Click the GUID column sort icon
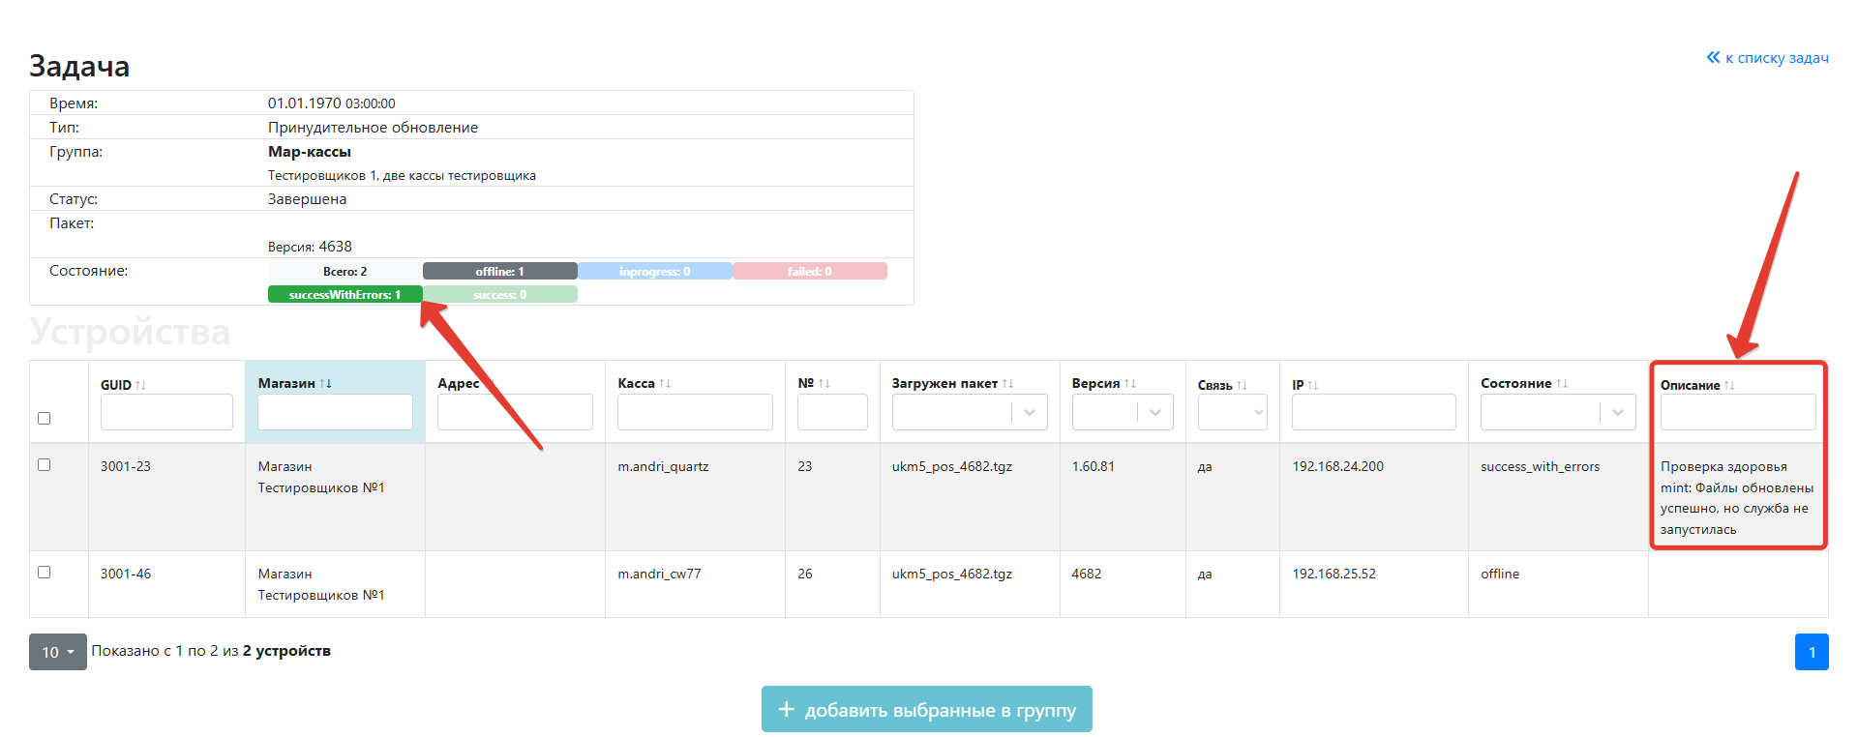 point(141,385)
